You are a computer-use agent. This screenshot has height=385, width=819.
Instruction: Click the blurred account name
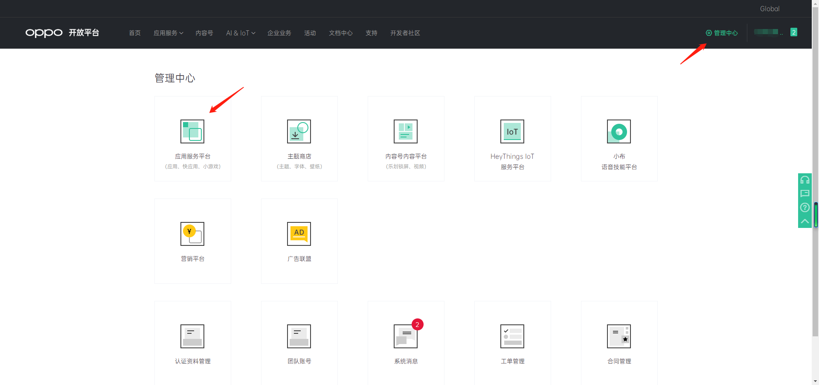click(768, 32)
